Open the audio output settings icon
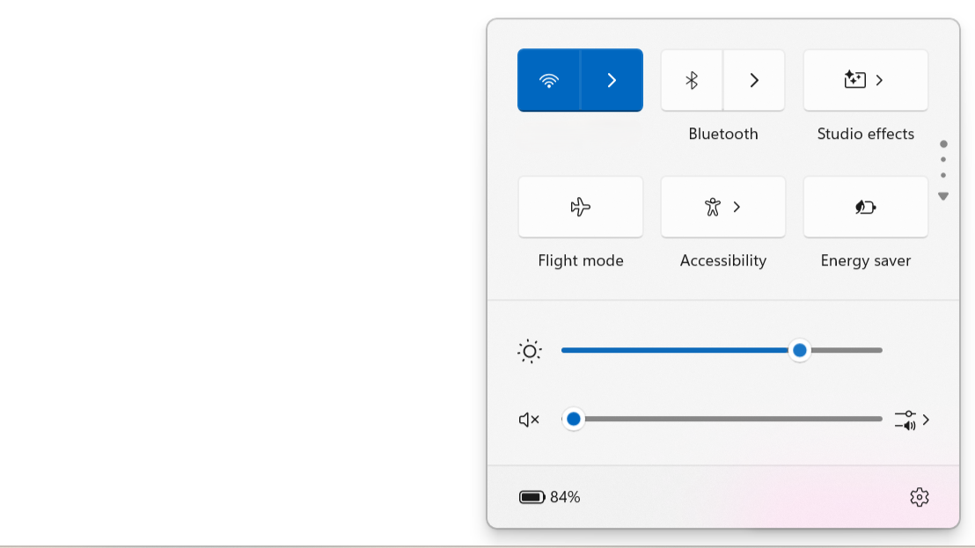This screenshot has width=975, height=548. (906, 420)
